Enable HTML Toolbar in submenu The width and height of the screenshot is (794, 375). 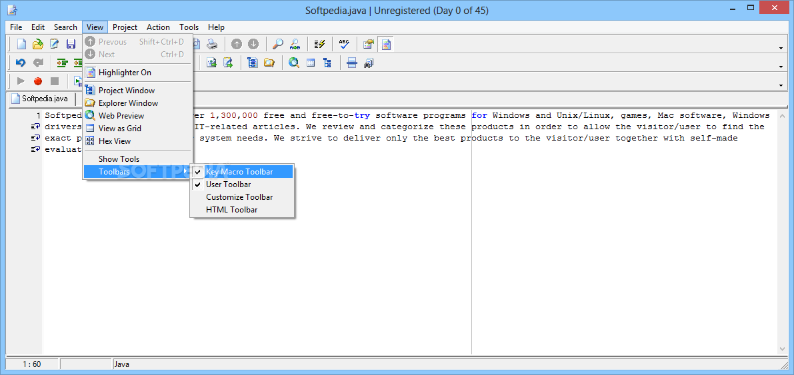coord(242,210)
